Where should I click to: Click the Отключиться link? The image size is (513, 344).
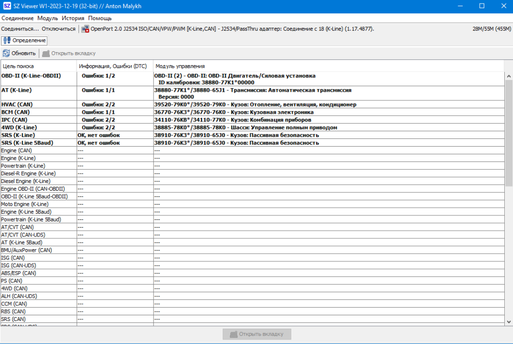point(58,29)
